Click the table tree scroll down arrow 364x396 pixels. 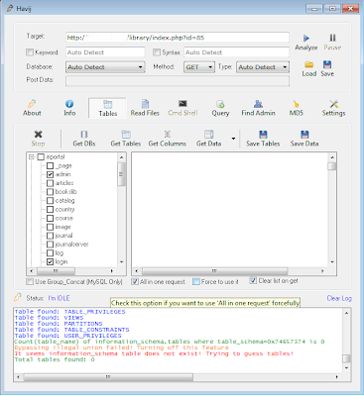pyautogui.click(x=121, y=262)
